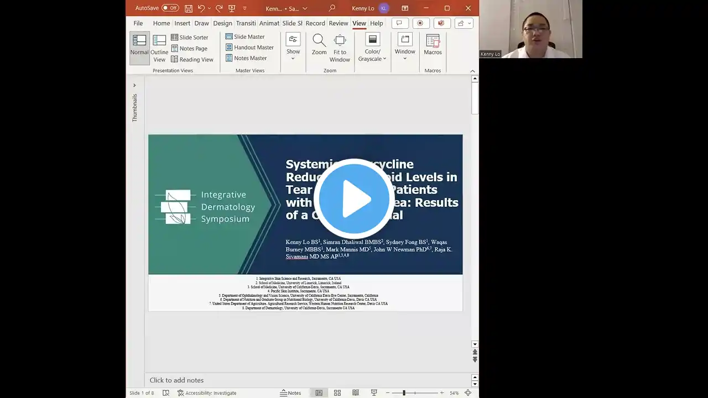Open the Color/Grayscale dropdown

coord(372,48)
